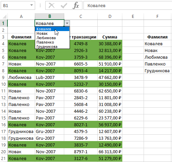Click transaction number 3478-9
172x162 pixels.
[81, 77]
